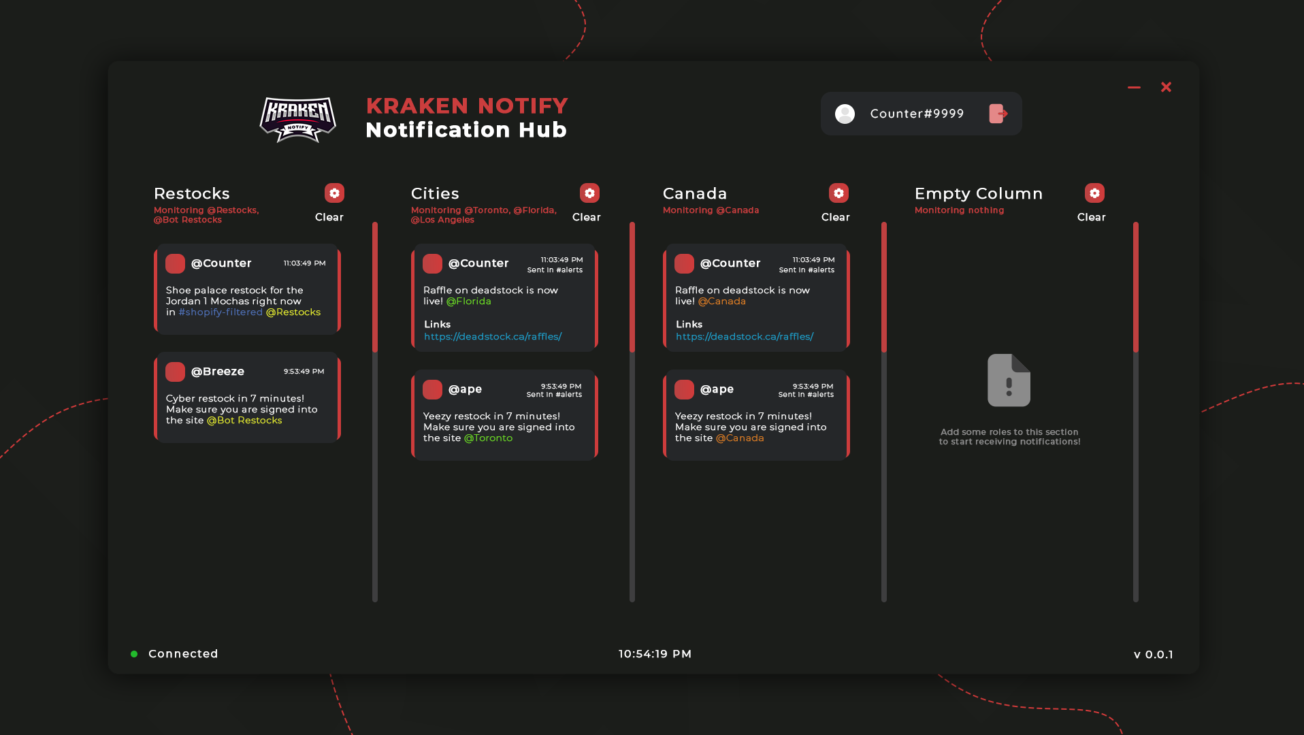
Task: Click the v 0.0.1 version label
Action: click(1153, 655)
